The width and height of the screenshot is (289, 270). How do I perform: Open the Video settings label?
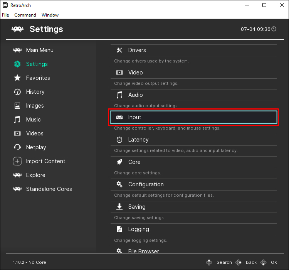[x=136, y=73]
